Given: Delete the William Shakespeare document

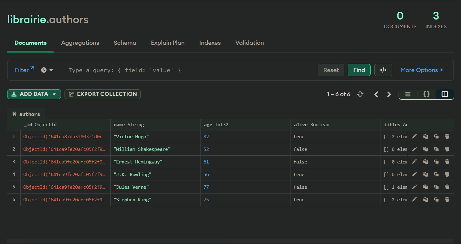Looking at the screenshot, I should (x=447, y=149).
